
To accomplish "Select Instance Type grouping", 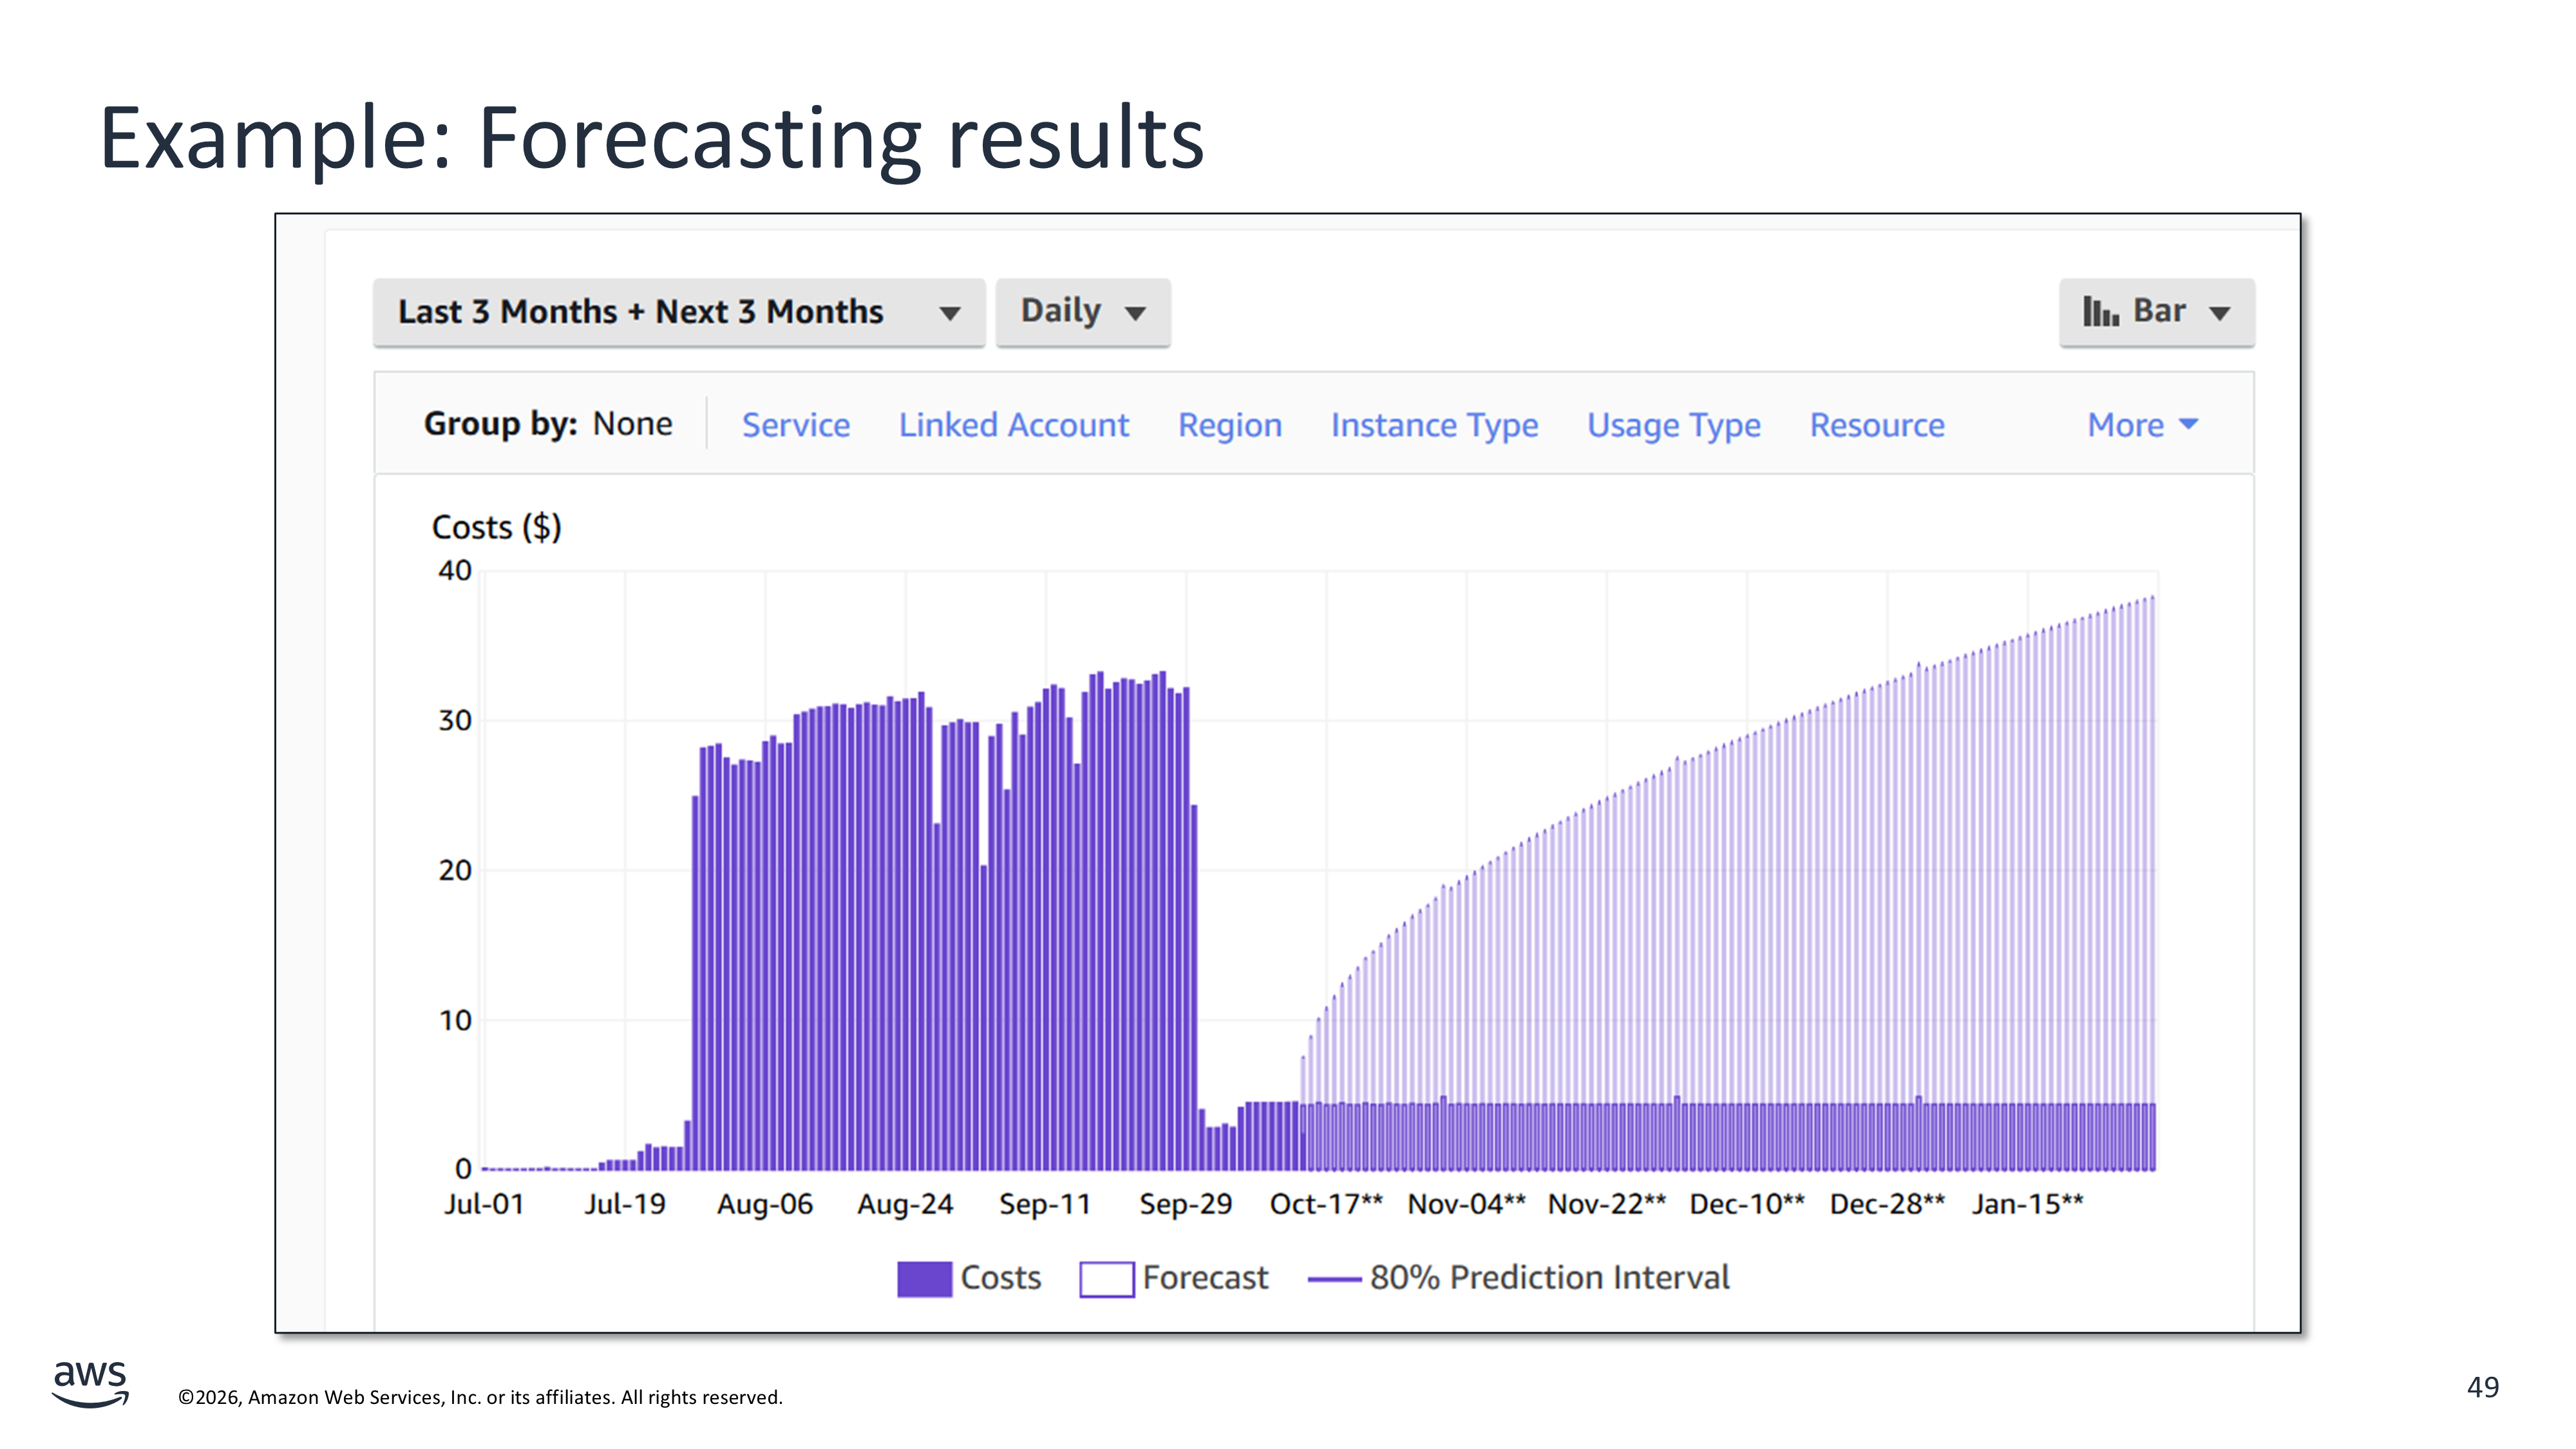I will (1433, 425).
